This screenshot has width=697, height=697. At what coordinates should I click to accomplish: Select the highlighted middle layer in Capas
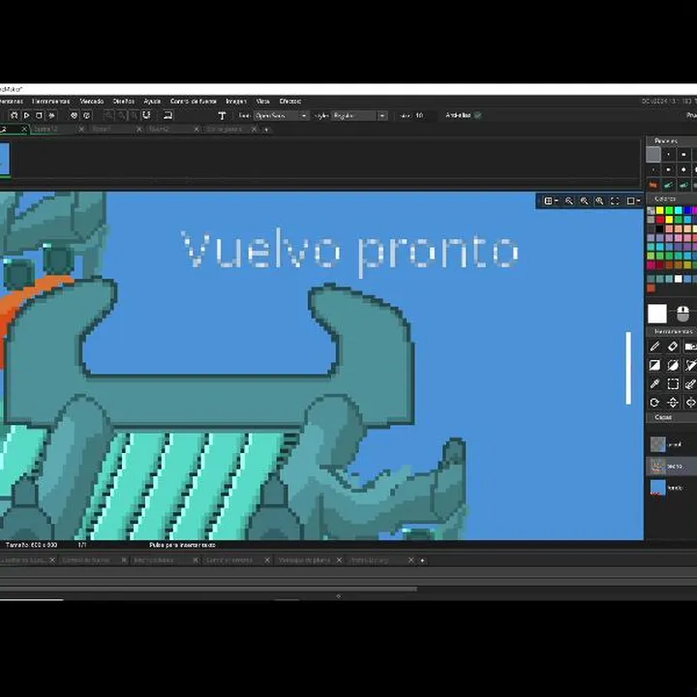point(671,466)
